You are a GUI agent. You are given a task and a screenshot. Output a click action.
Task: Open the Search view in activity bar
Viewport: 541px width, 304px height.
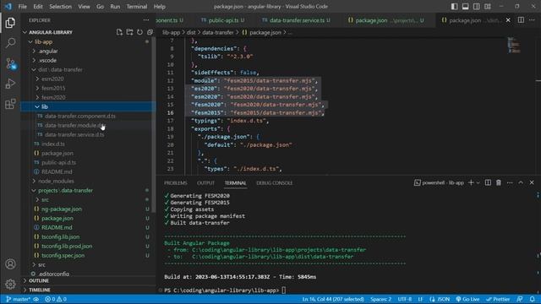(10, 43)
